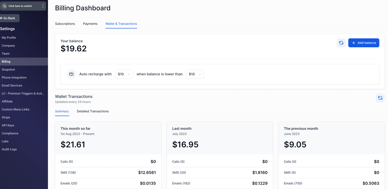388x189 pixels.
Task: Click the account switcher icon
Action: point(4,6)
